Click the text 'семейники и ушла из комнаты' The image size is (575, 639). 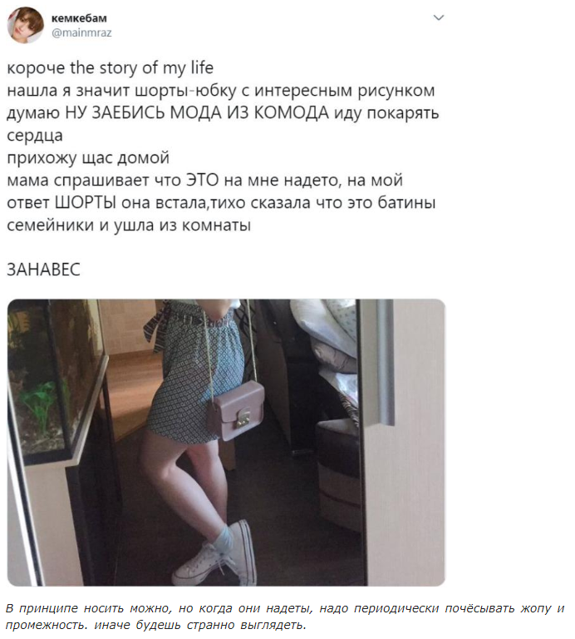point(129,225)
